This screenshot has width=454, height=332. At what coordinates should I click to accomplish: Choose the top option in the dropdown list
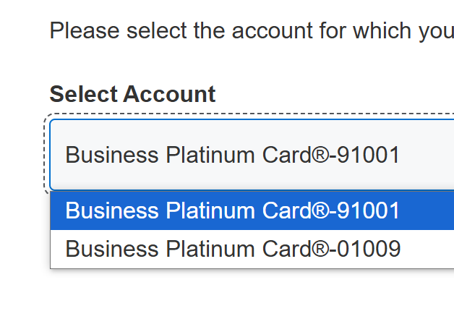click(233, 210)
